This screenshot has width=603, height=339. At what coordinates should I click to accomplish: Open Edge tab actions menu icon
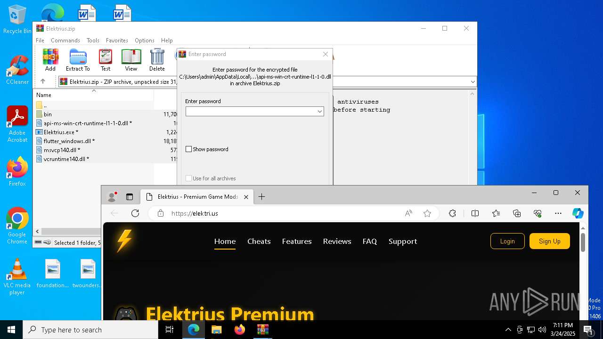click(130, 197)
